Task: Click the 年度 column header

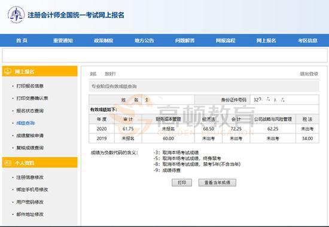Action: (x=102, y=119)
